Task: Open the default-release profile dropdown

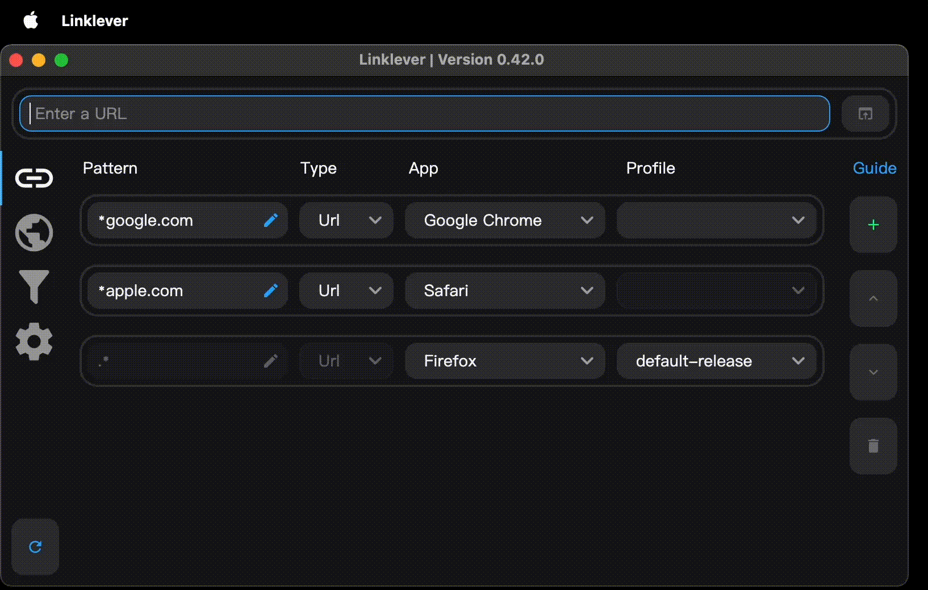Action: click(x=717, y=361)
